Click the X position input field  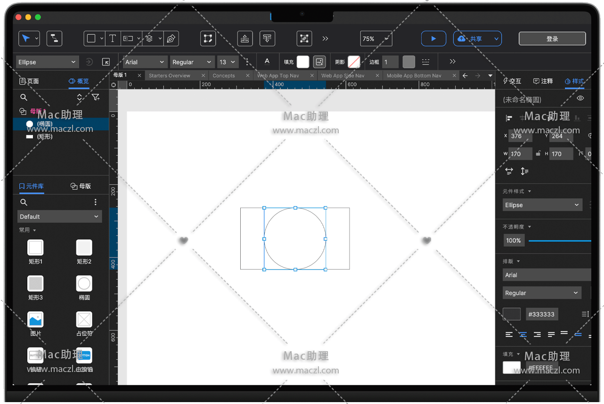pos(520,136)
